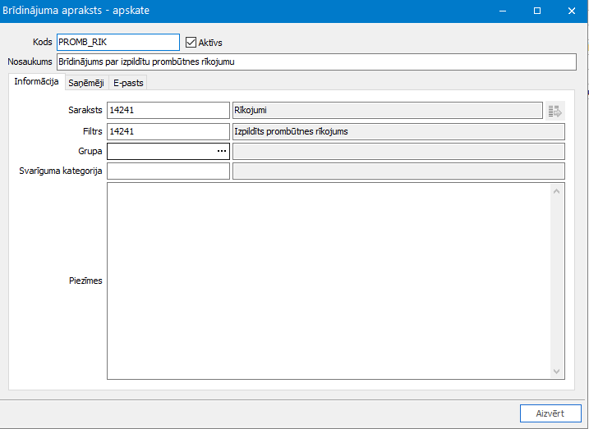Click the Svarīguma kategorija input field
Screen dimensions: 589x429
pos(168,171)
